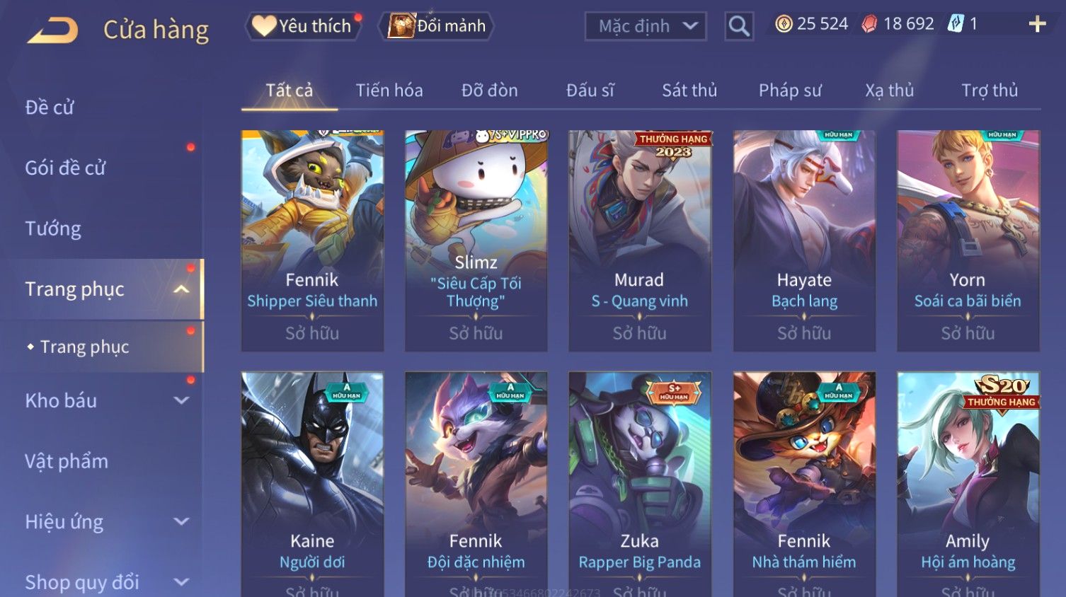1066x597 pixels.
Task: Click the gold coin balance icon
Action: [x=784, y=24]
